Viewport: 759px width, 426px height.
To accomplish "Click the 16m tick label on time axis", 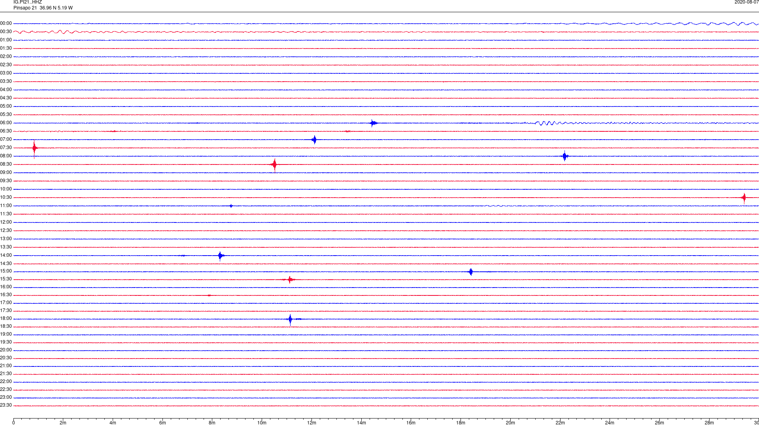I will point(411,423).
